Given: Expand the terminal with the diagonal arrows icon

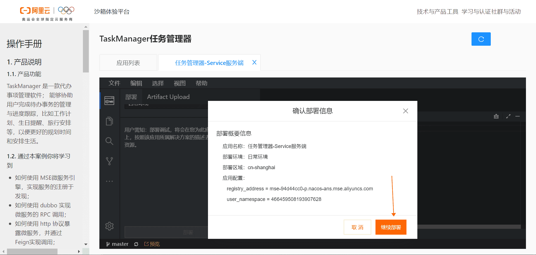Looking at the screenshot, I should [508, 116].
